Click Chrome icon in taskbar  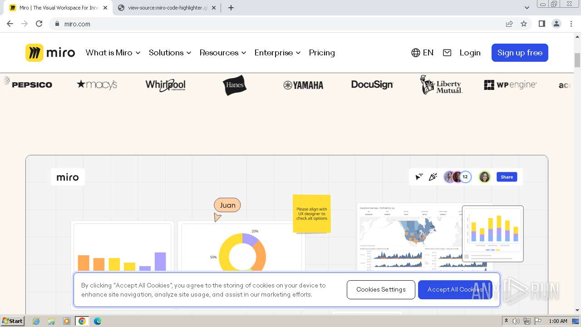(x=82, y=321)
